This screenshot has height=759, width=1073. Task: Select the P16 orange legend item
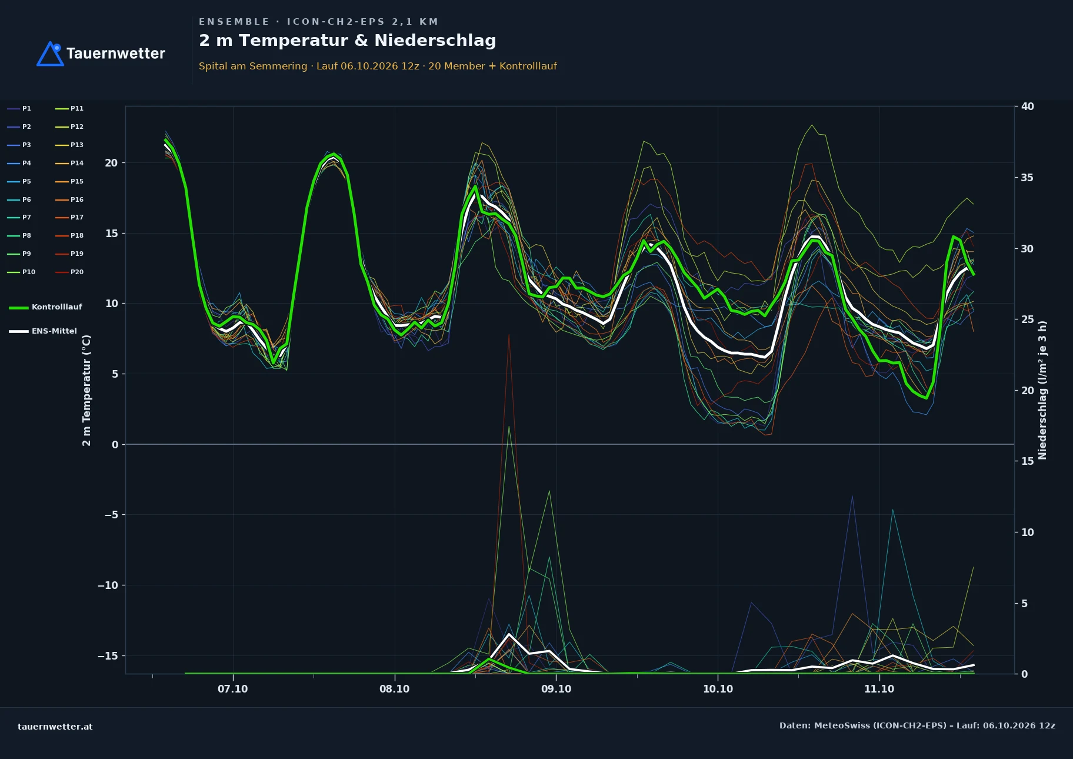pyautogui.click(x=69, y=199)
